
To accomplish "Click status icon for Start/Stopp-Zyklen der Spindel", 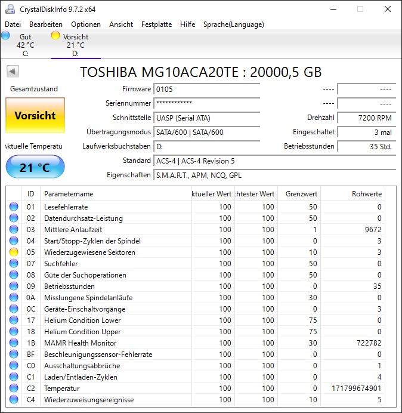I will pos(14,241).
